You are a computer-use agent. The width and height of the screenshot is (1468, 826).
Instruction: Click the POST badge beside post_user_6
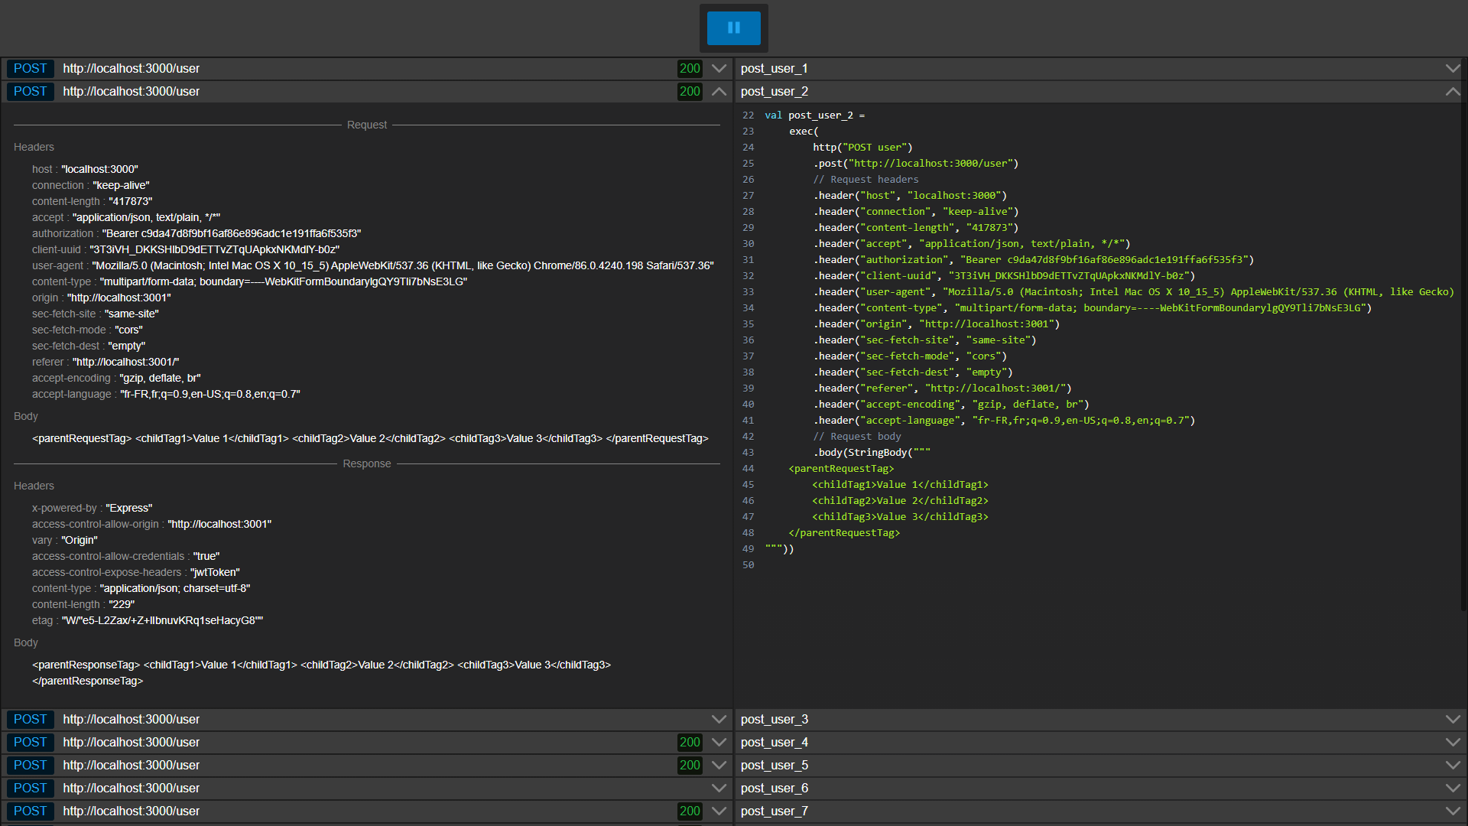click(x=31, y=789)
